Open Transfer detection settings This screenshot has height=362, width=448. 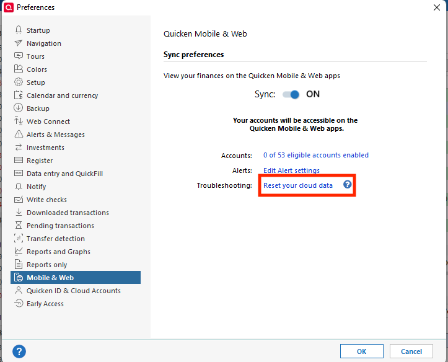coord(55,239)
